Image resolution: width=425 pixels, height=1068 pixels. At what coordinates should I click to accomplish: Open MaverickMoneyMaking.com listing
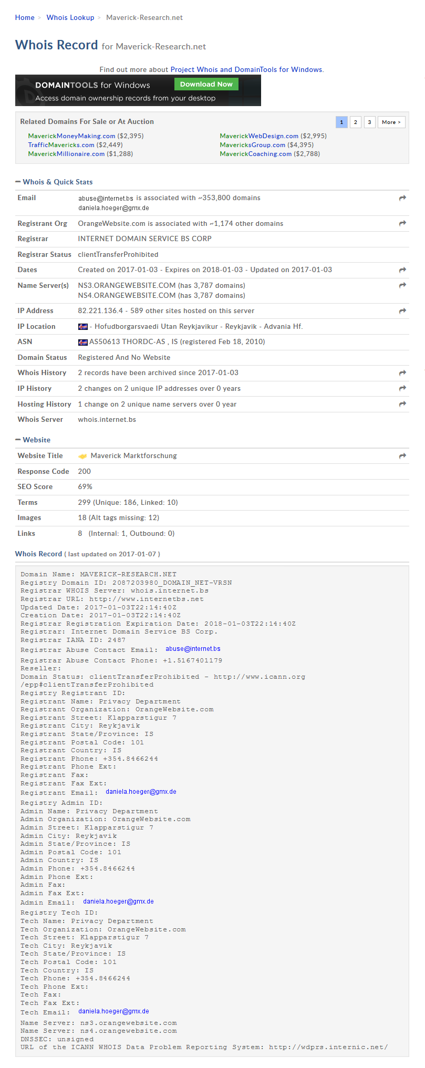pyautogui.click(x=71, y=136)
